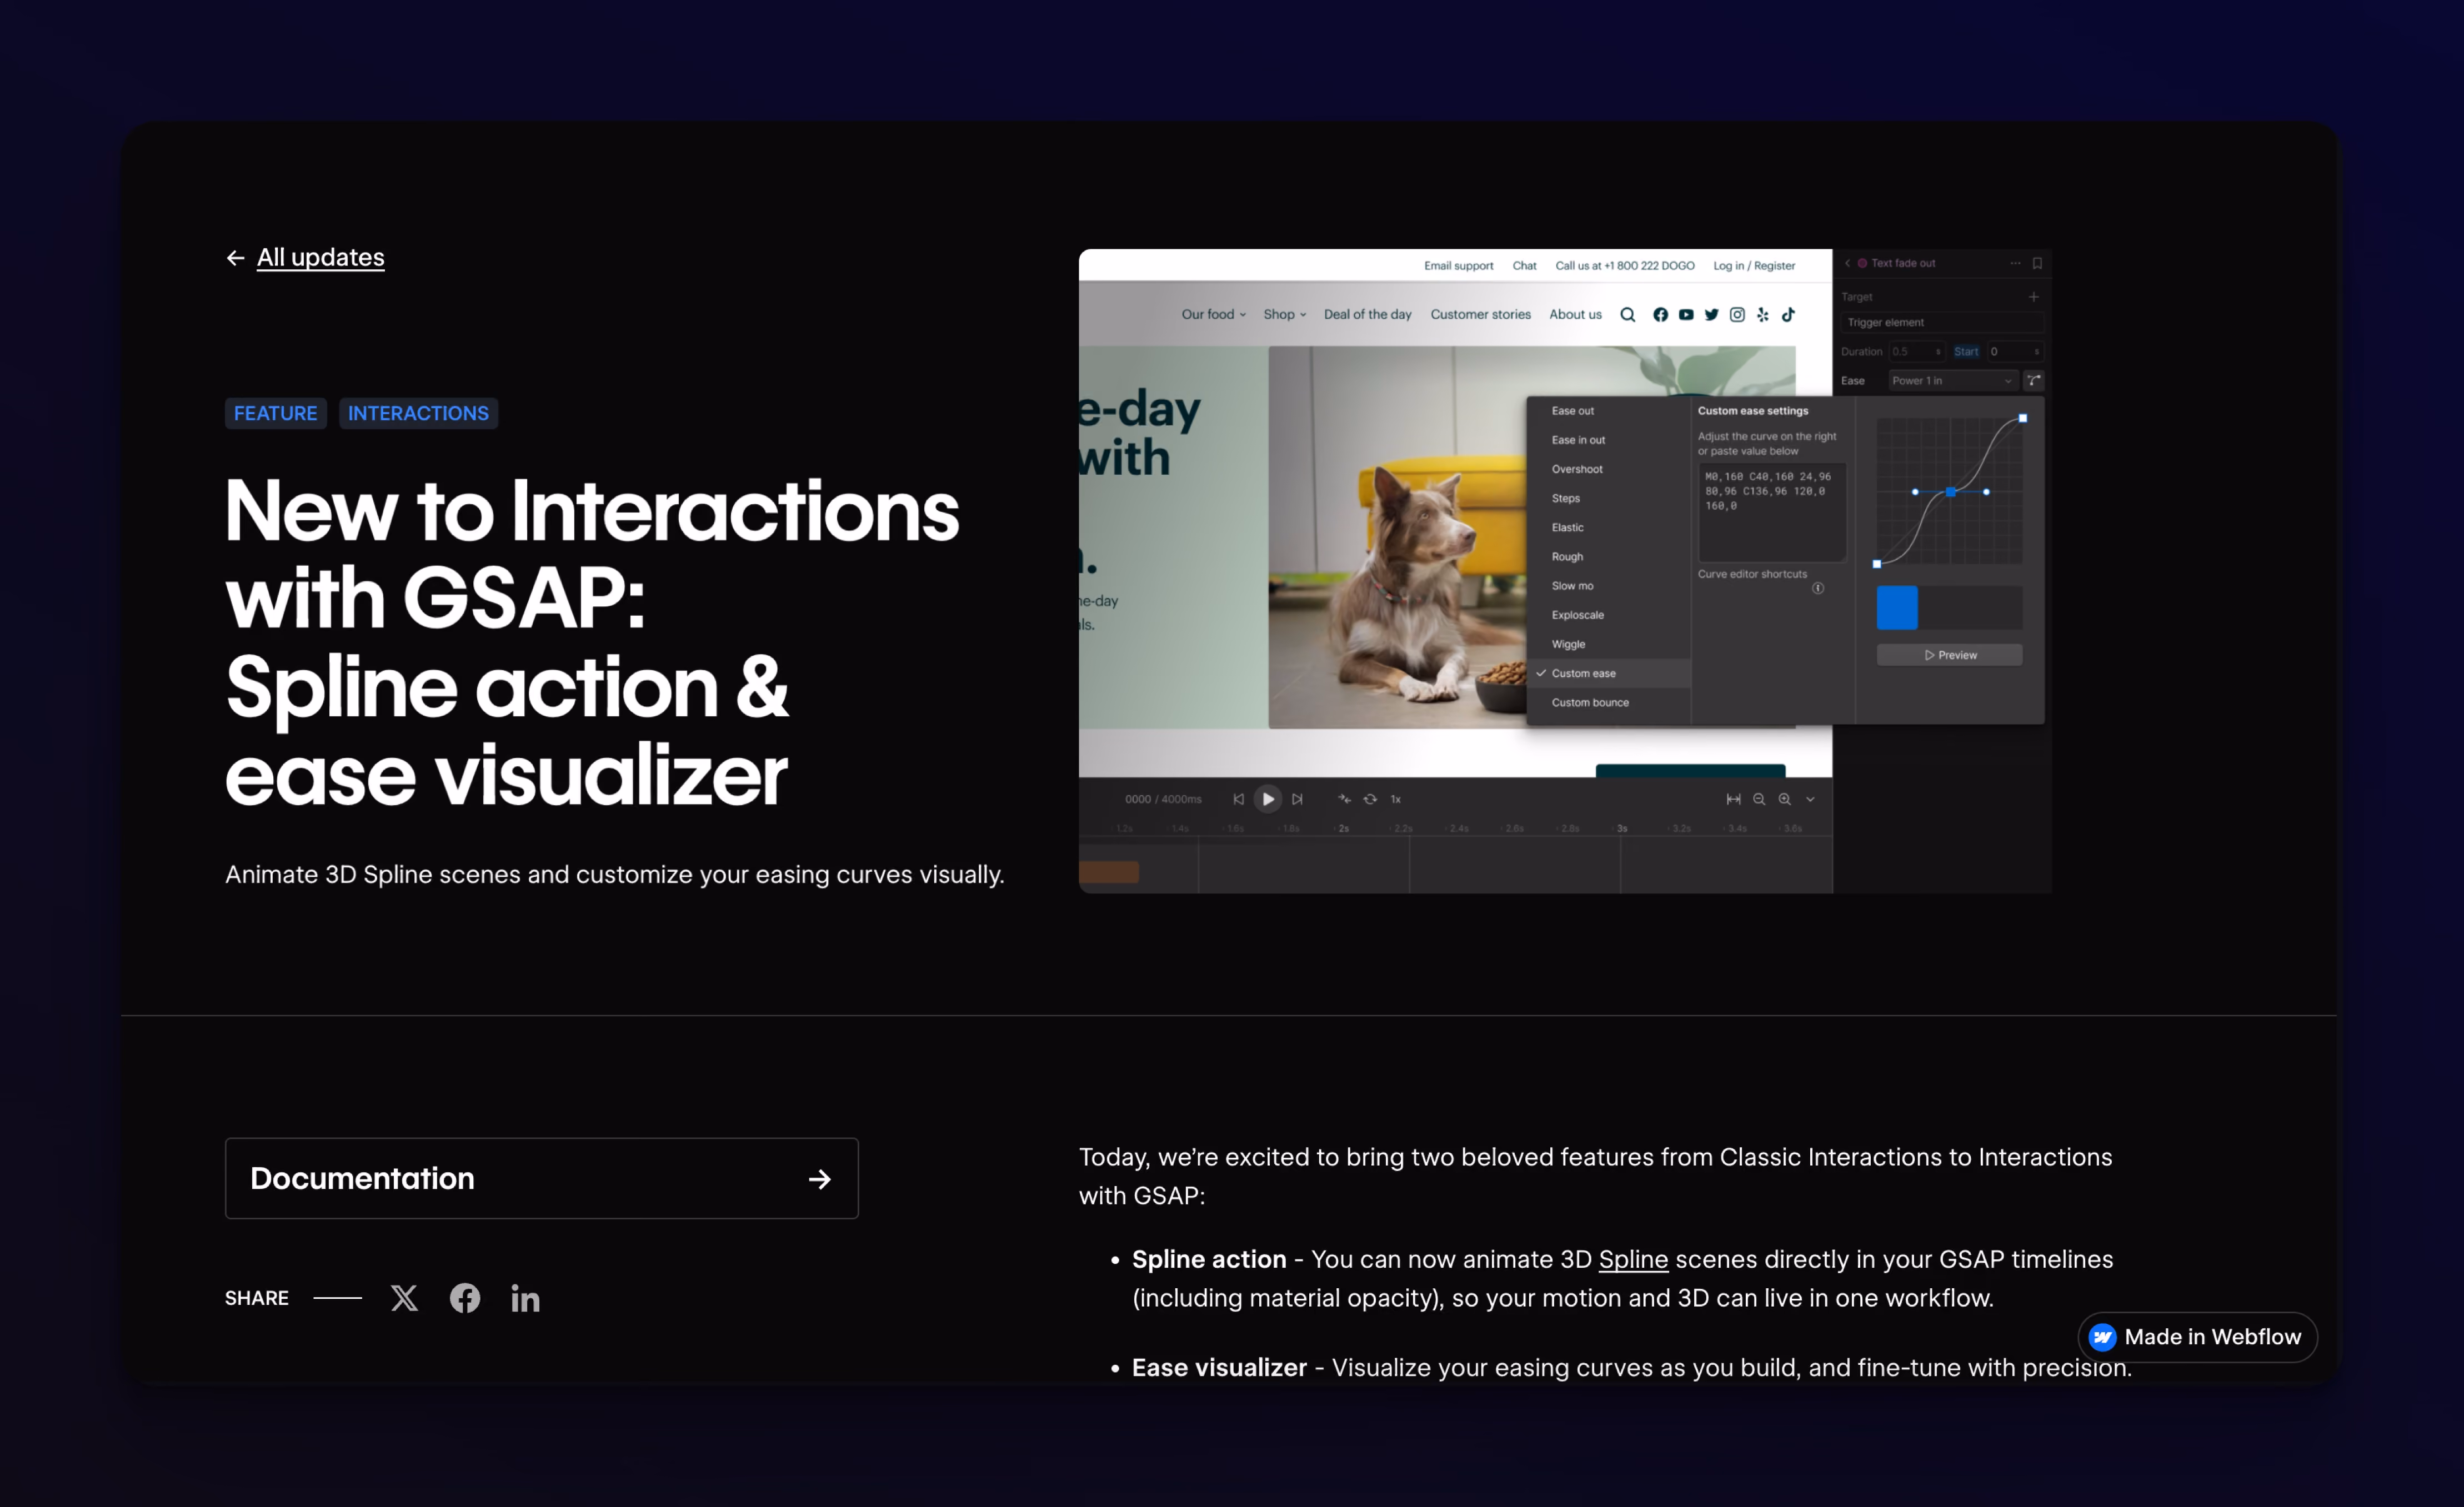Viewport: 2464px width, 1507px height.
Task: Share this update on X
Action: (x=404, y=1298)
